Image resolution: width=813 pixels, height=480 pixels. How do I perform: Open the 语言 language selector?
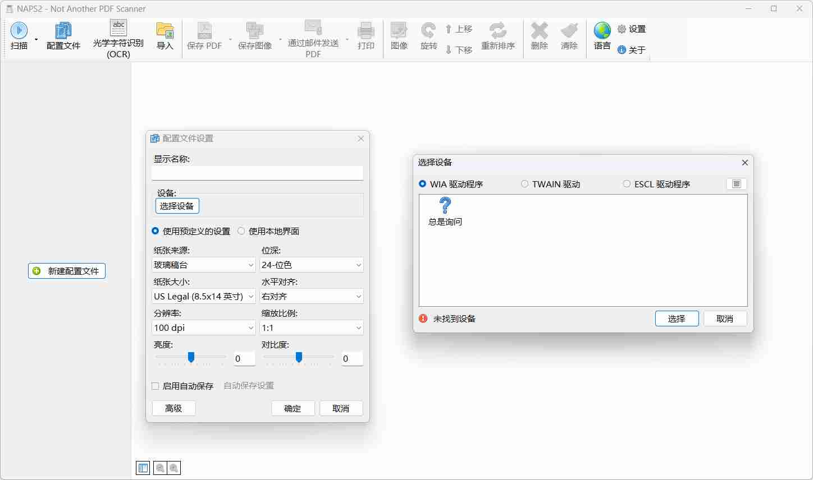pyautogui.click(x=601, y=36)
